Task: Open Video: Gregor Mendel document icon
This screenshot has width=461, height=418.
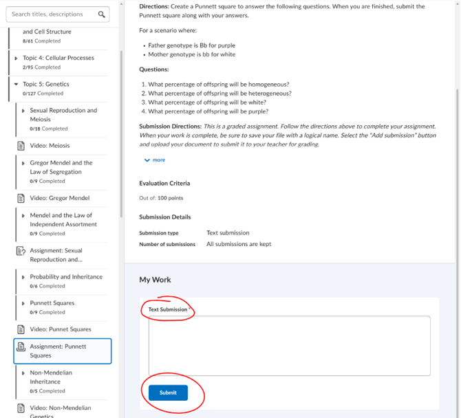Action: (21, 198)
